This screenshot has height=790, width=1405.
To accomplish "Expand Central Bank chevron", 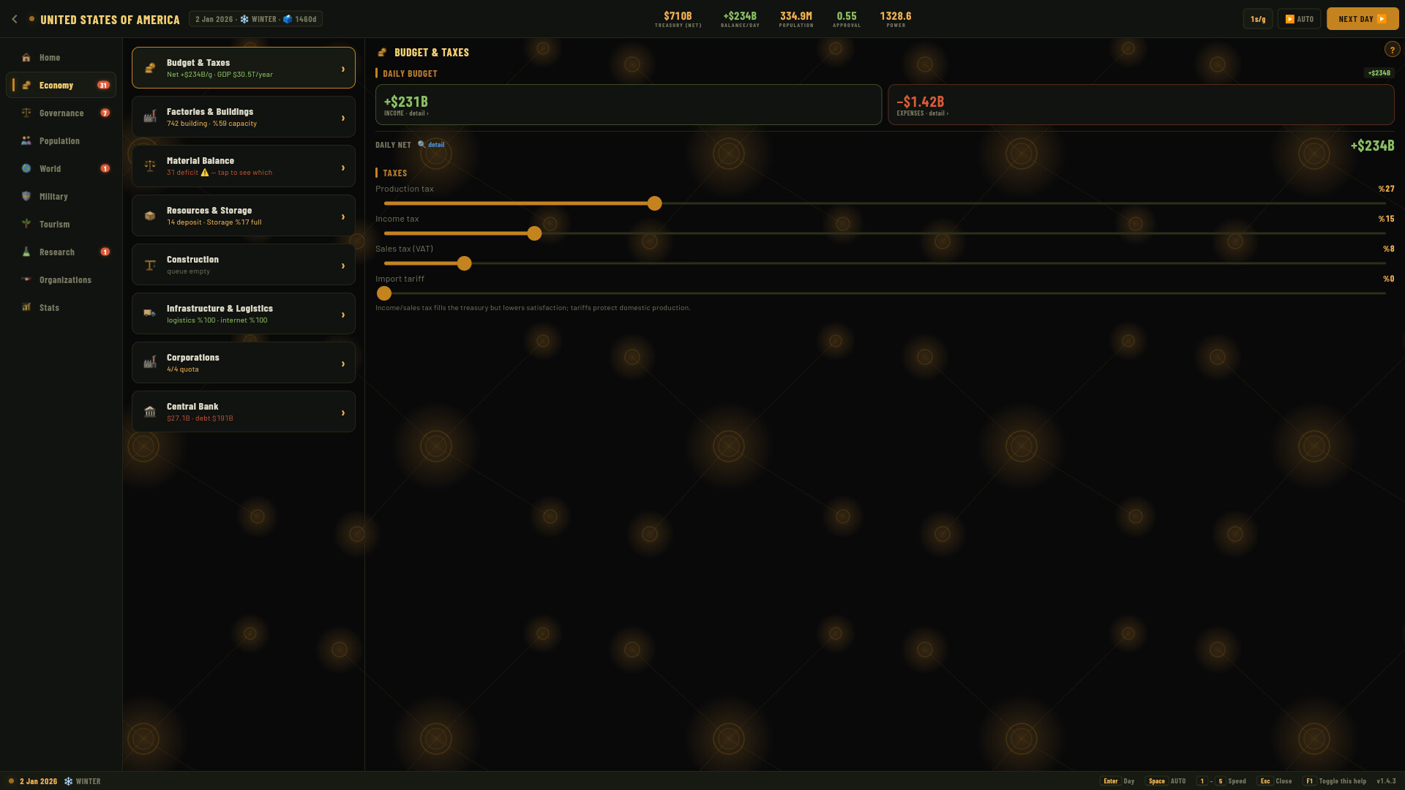I will pyautogui.click(x=343, y=413).
